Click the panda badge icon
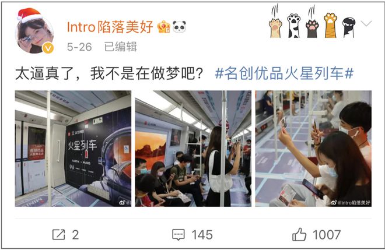The width and height of the screenshot is (385, 250). (179, 27)
